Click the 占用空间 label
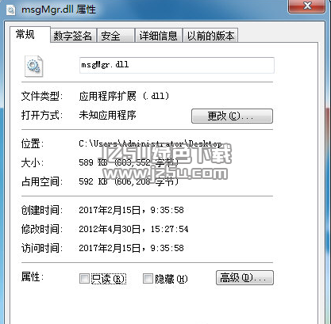 click(x=42, y=181)
